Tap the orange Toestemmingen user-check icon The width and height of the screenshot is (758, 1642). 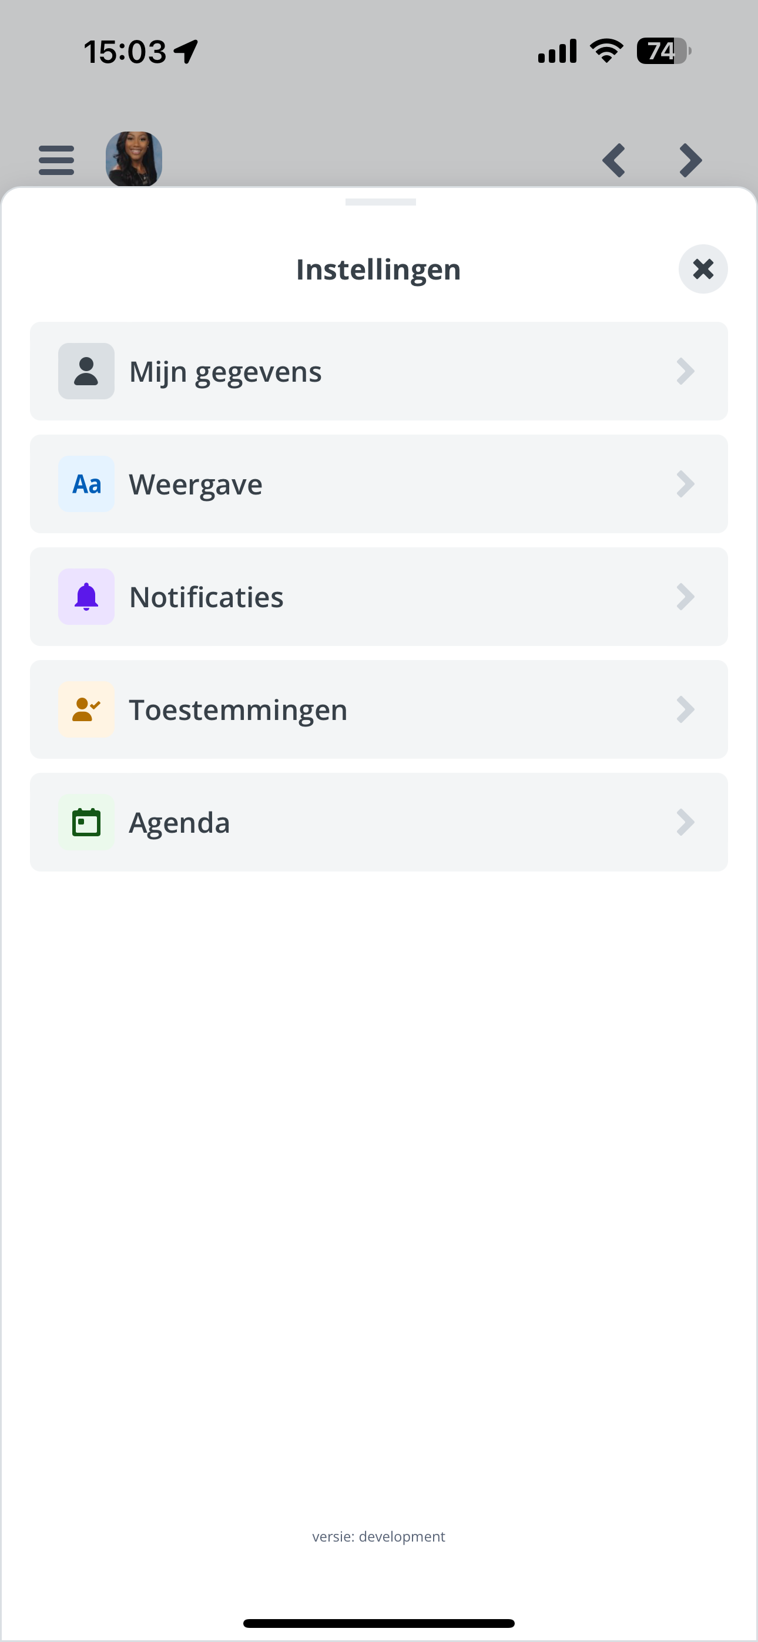pyautogui.click(x=86, y=709)
